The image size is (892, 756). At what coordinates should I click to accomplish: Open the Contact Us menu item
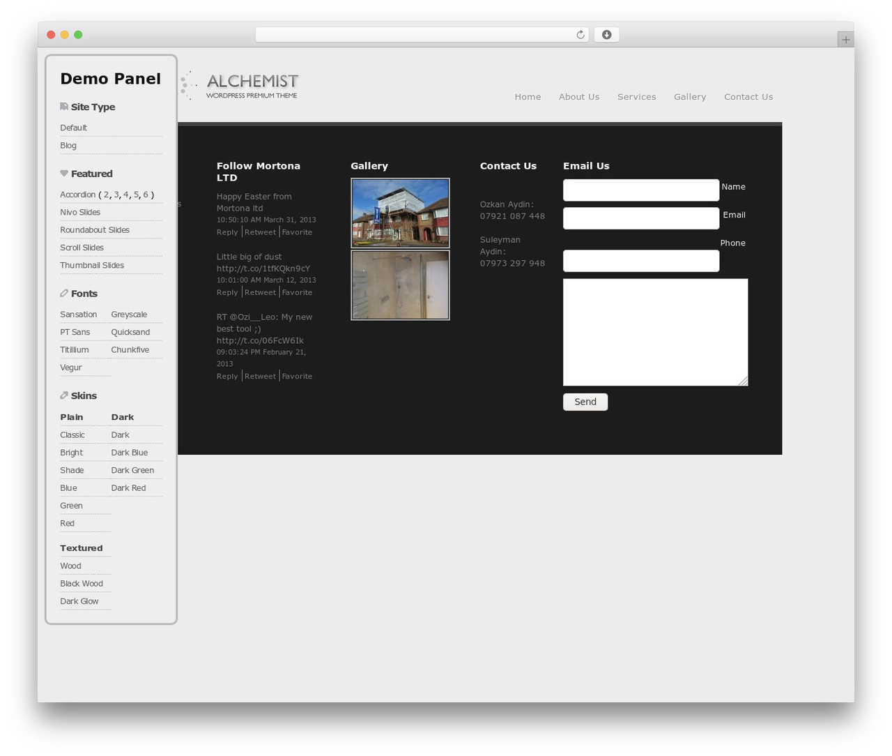[748, 97]
